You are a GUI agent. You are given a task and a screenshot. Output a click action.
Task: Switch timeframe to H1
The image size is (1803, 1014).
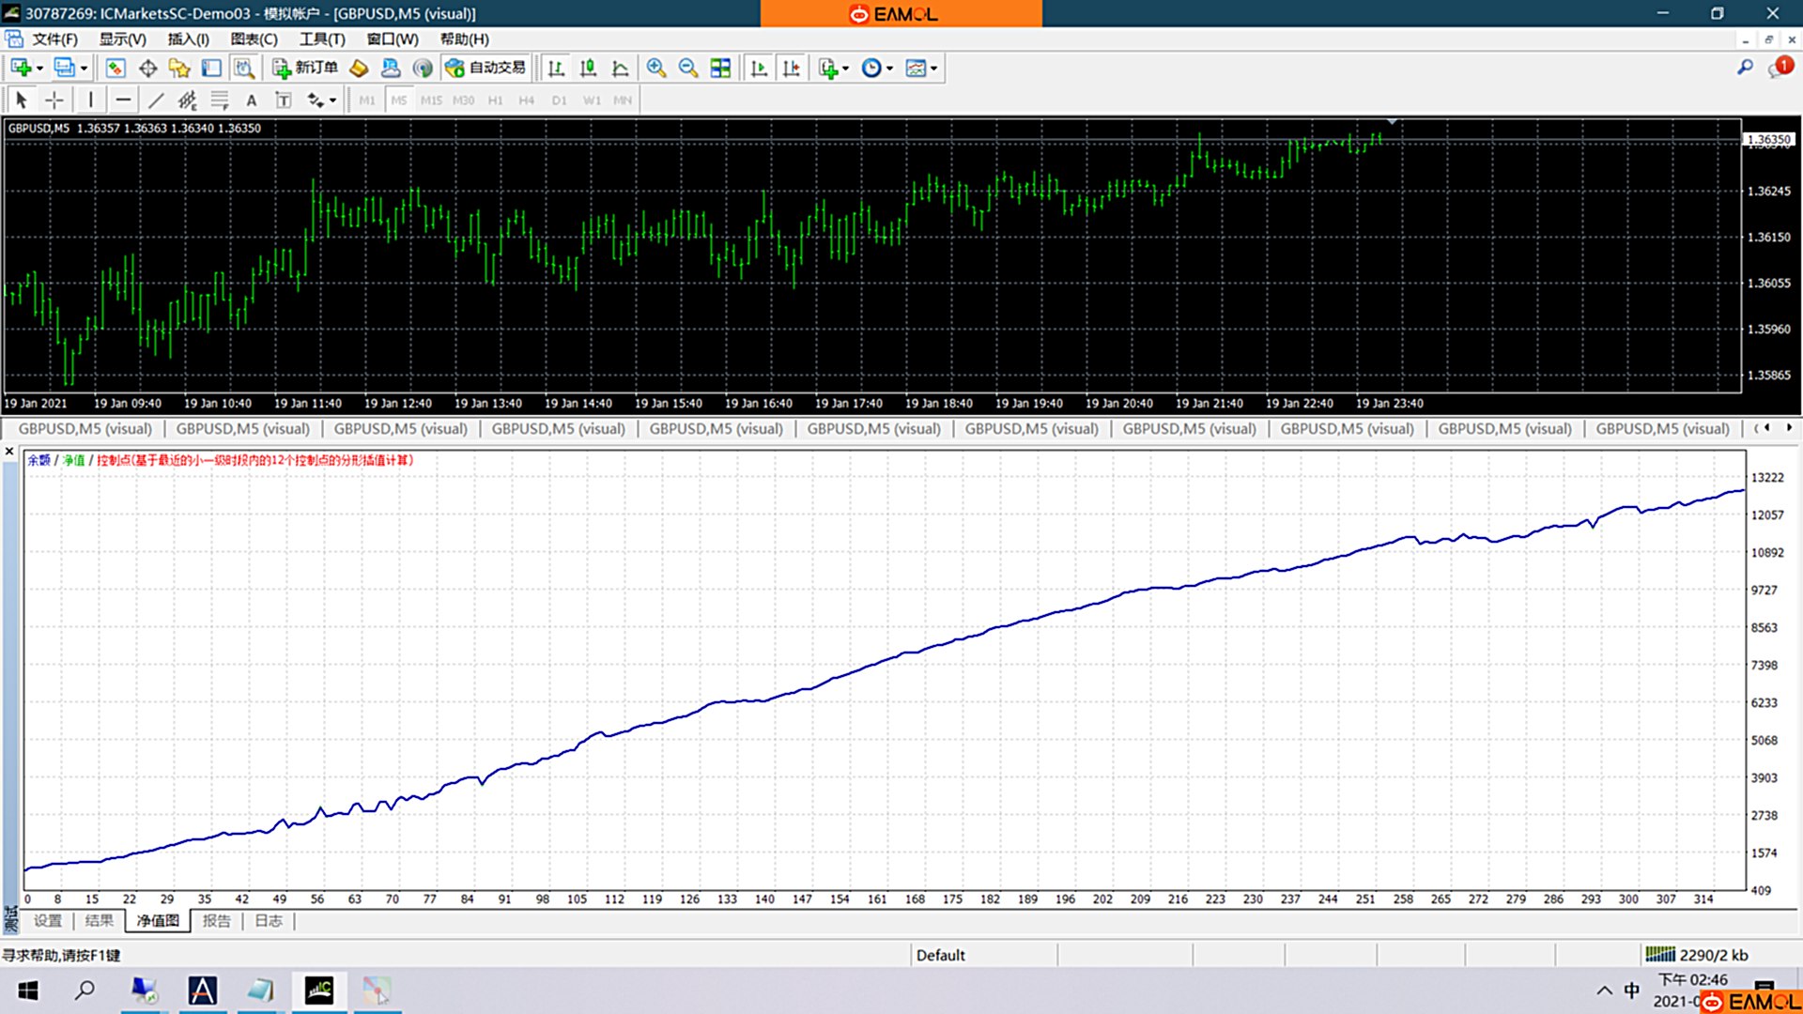pos(495,100)
